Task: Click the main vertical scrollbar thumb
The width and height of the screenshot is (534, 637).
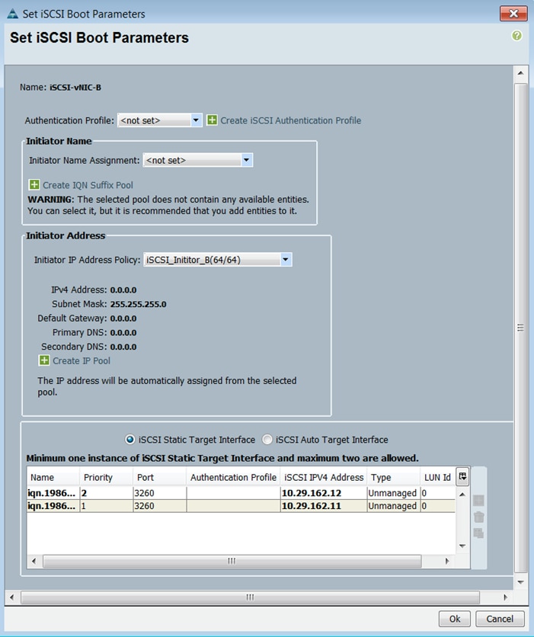Action: (520, 328)
